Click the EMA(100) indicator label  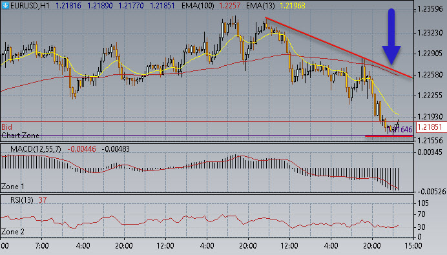point(198,6)
